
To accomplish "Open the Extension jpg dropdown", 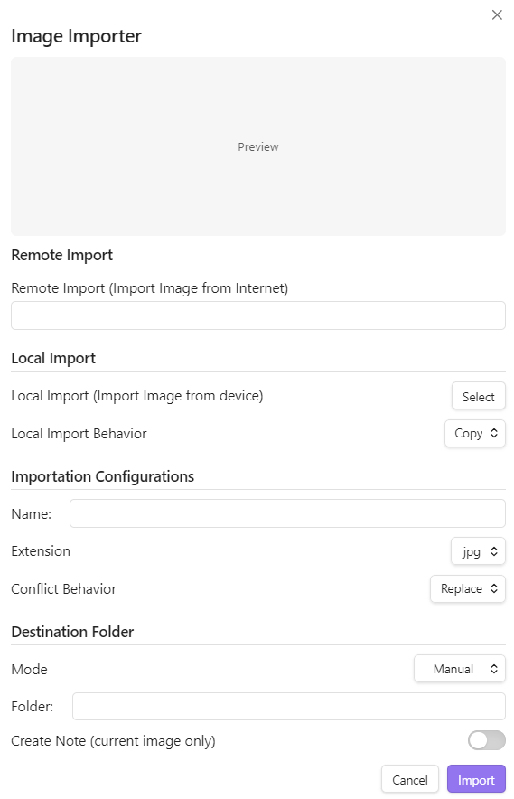I will click(x=478, y=551).
